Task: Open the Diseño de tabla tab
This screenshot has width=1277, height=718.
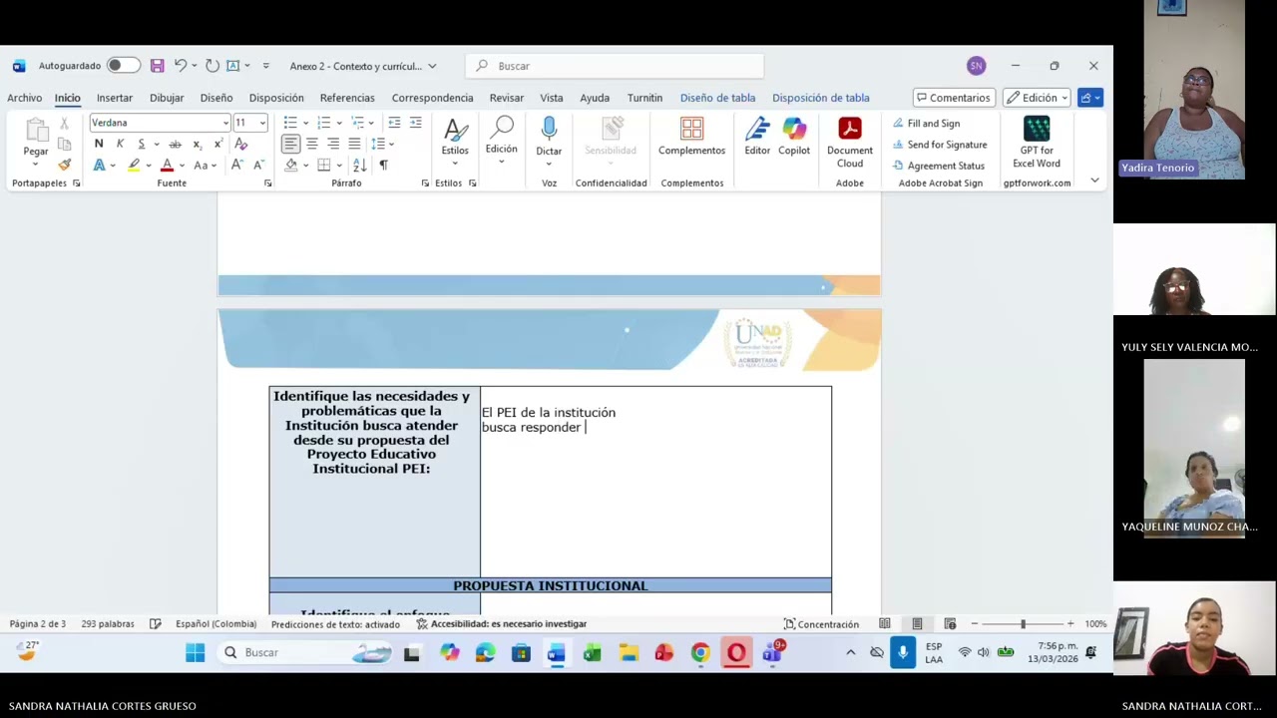Action: [x=717, y=98]
